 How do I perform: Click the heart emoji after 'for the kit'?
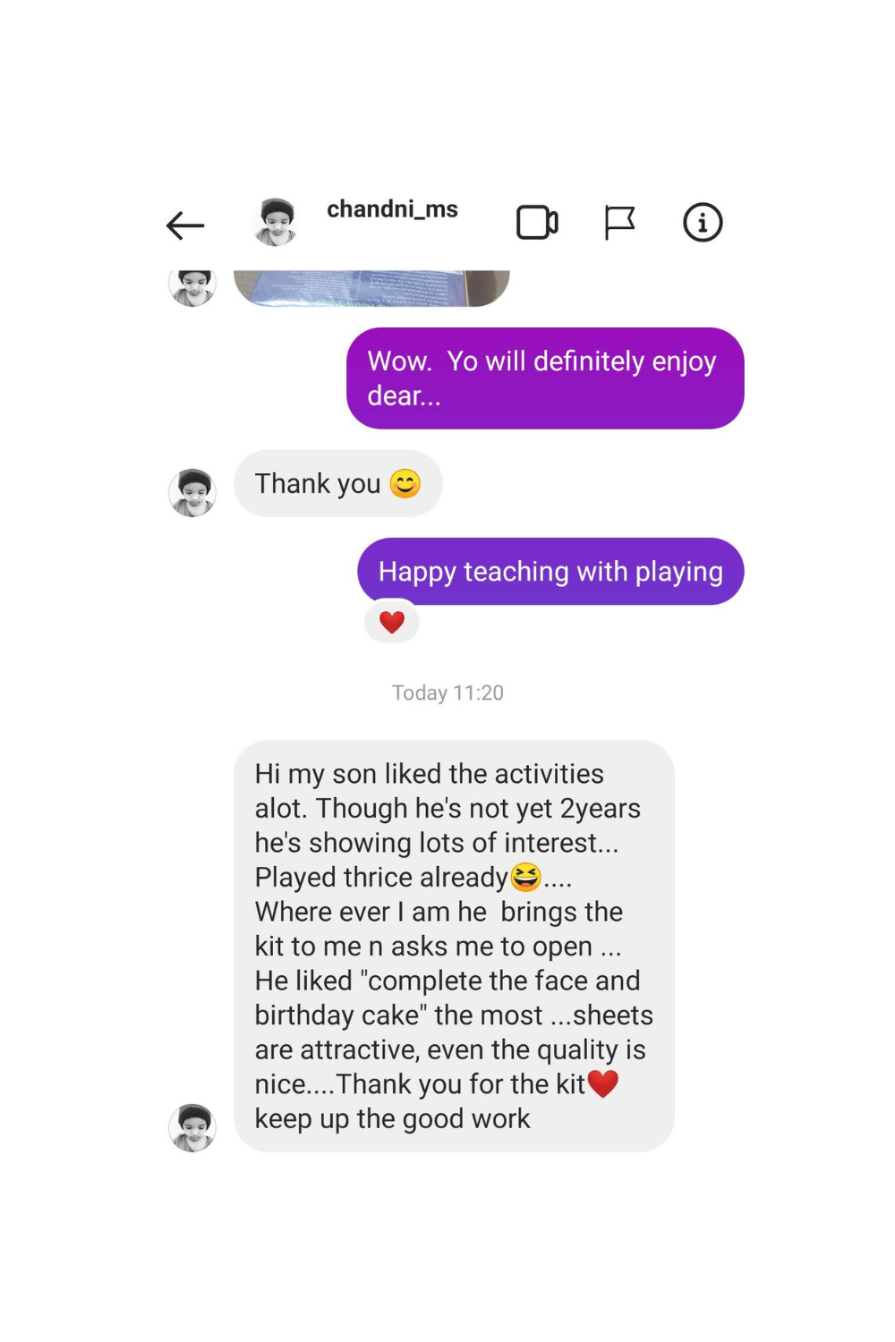click(x=603, y=1084)
